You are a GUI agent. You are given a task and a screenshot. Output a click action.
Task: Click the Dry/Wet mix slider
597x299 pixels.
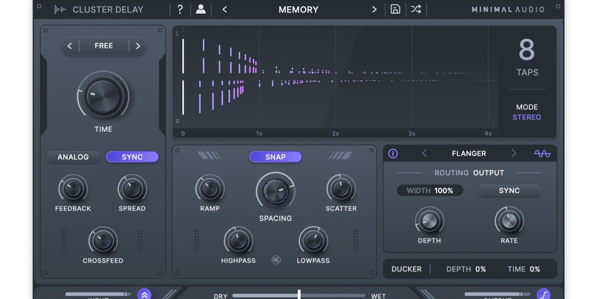coord(299,295)
